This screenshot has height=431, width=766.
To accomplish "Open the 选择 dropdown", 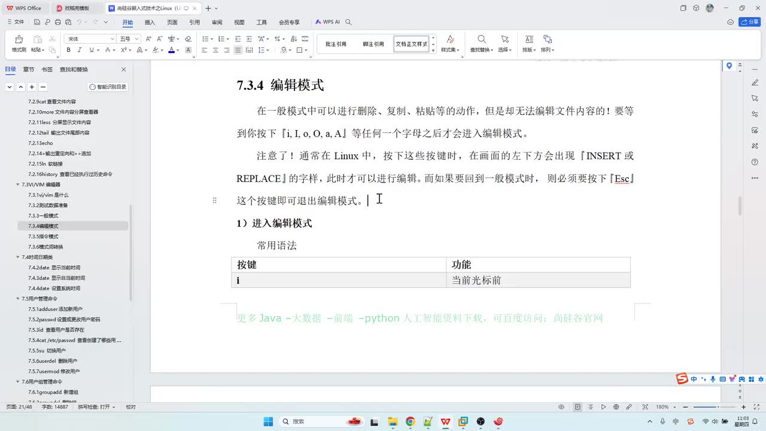I will coord(504,50).
